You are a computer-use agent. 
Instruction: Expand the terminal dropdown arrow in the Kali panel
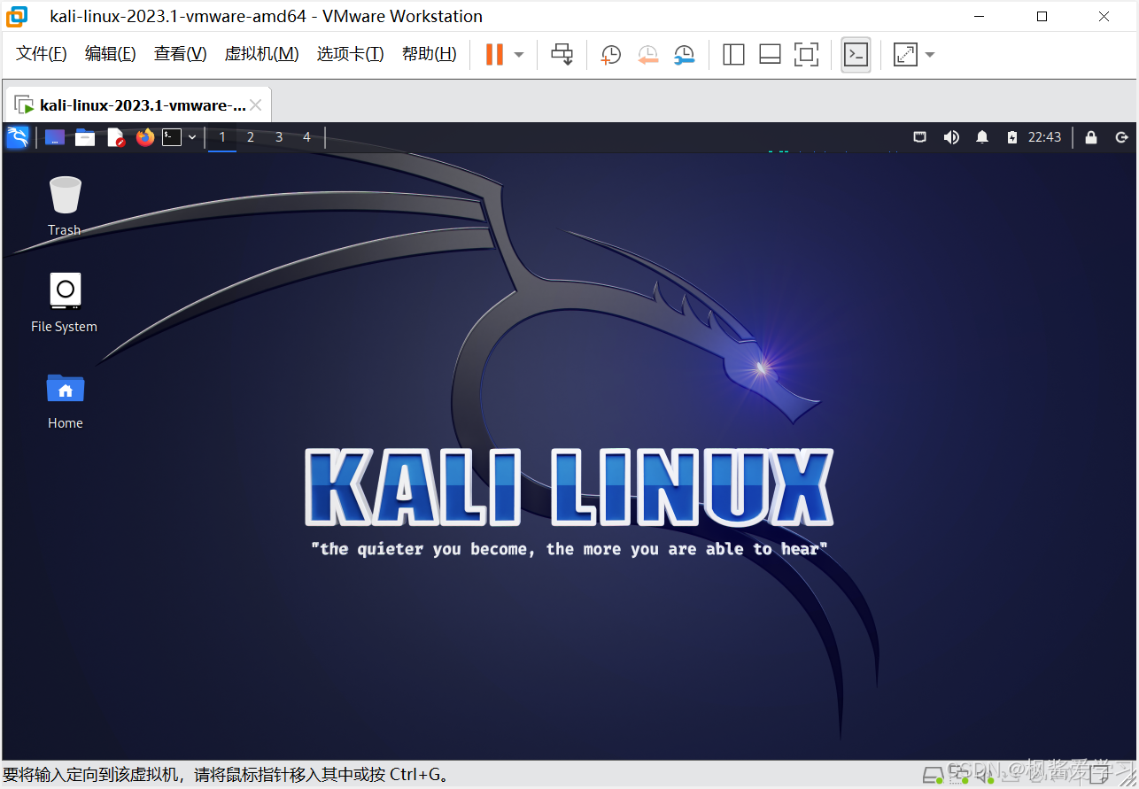coord(192,137)
